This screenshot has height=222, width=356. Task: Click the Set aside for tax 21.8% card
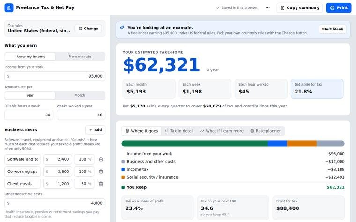317,89
